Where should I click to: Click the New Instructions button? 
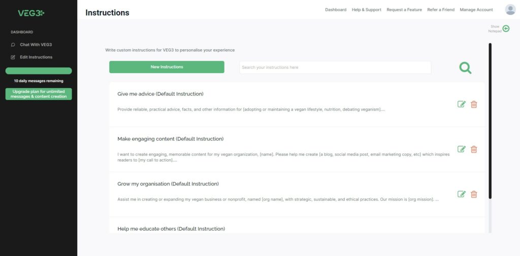167,67
